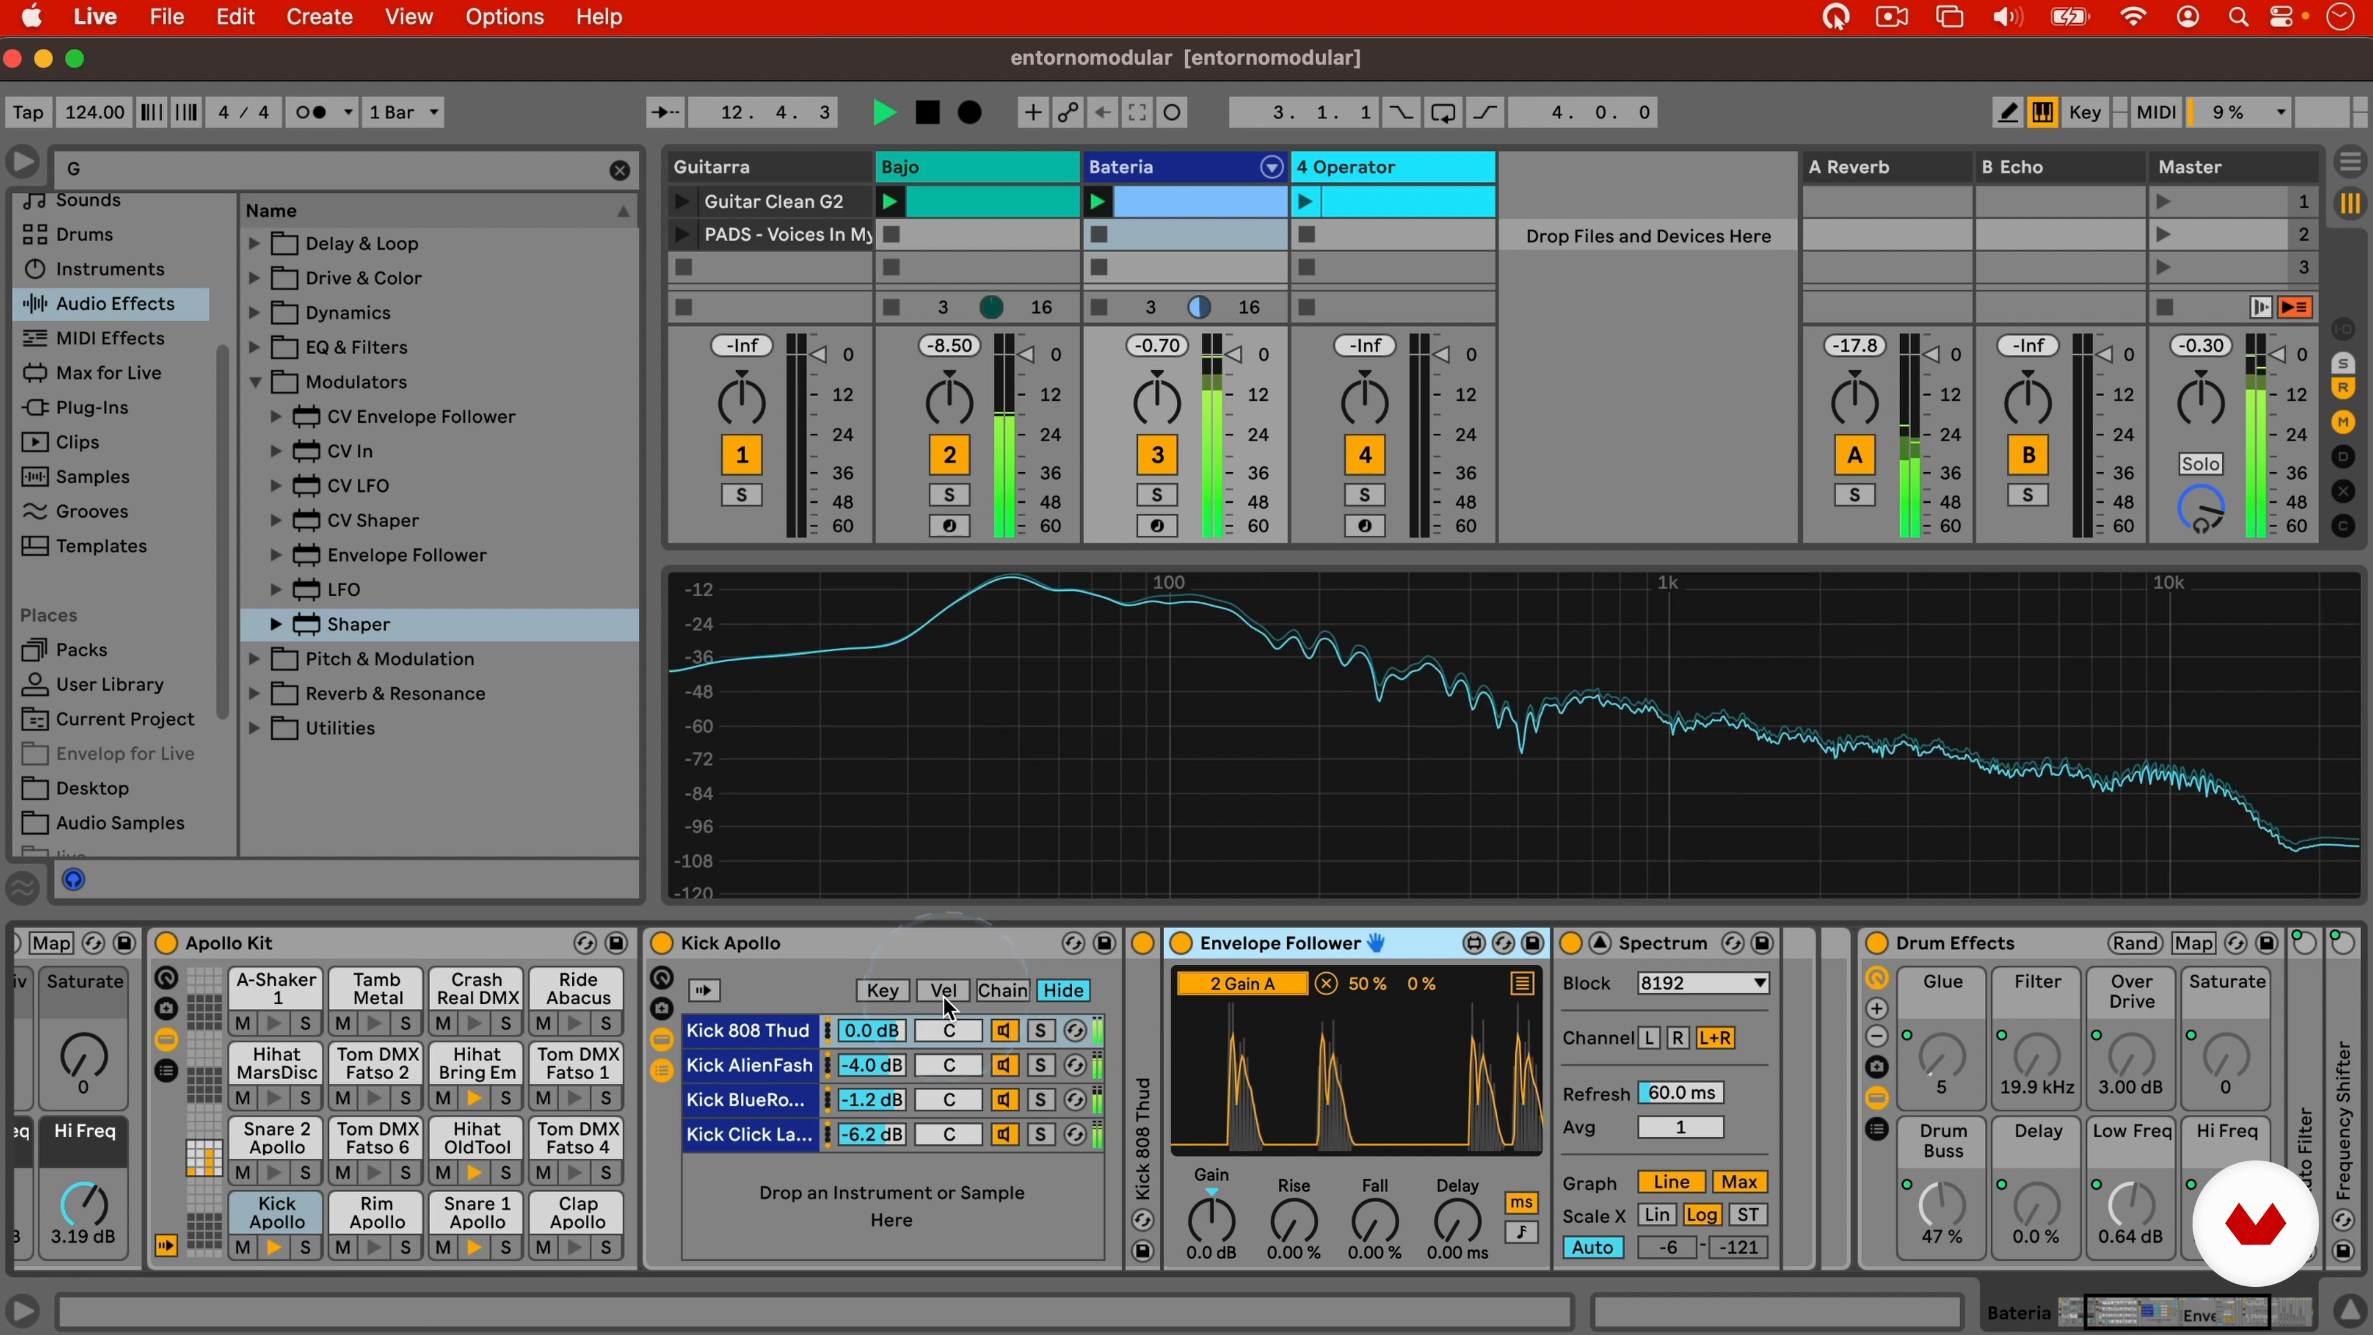Viewport: 2373px width, 1335px height.
Task: Click Re-enable Automation arrow button
Action: coord(1102,112)
